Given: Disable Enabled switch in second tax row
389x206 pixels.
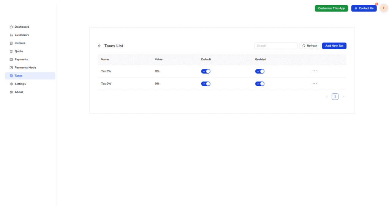Looking at the screenshot, I should [x=259, y=84].
